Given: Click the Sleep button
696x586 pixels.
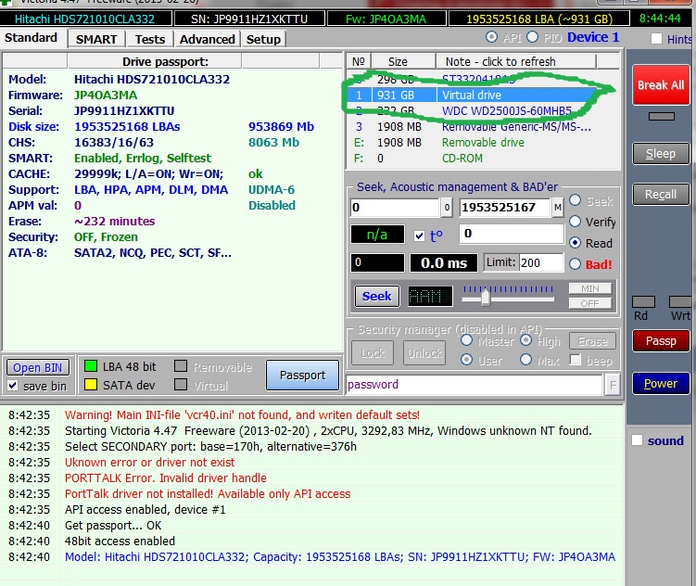Looking at the screenshot, I should point(661,154).
